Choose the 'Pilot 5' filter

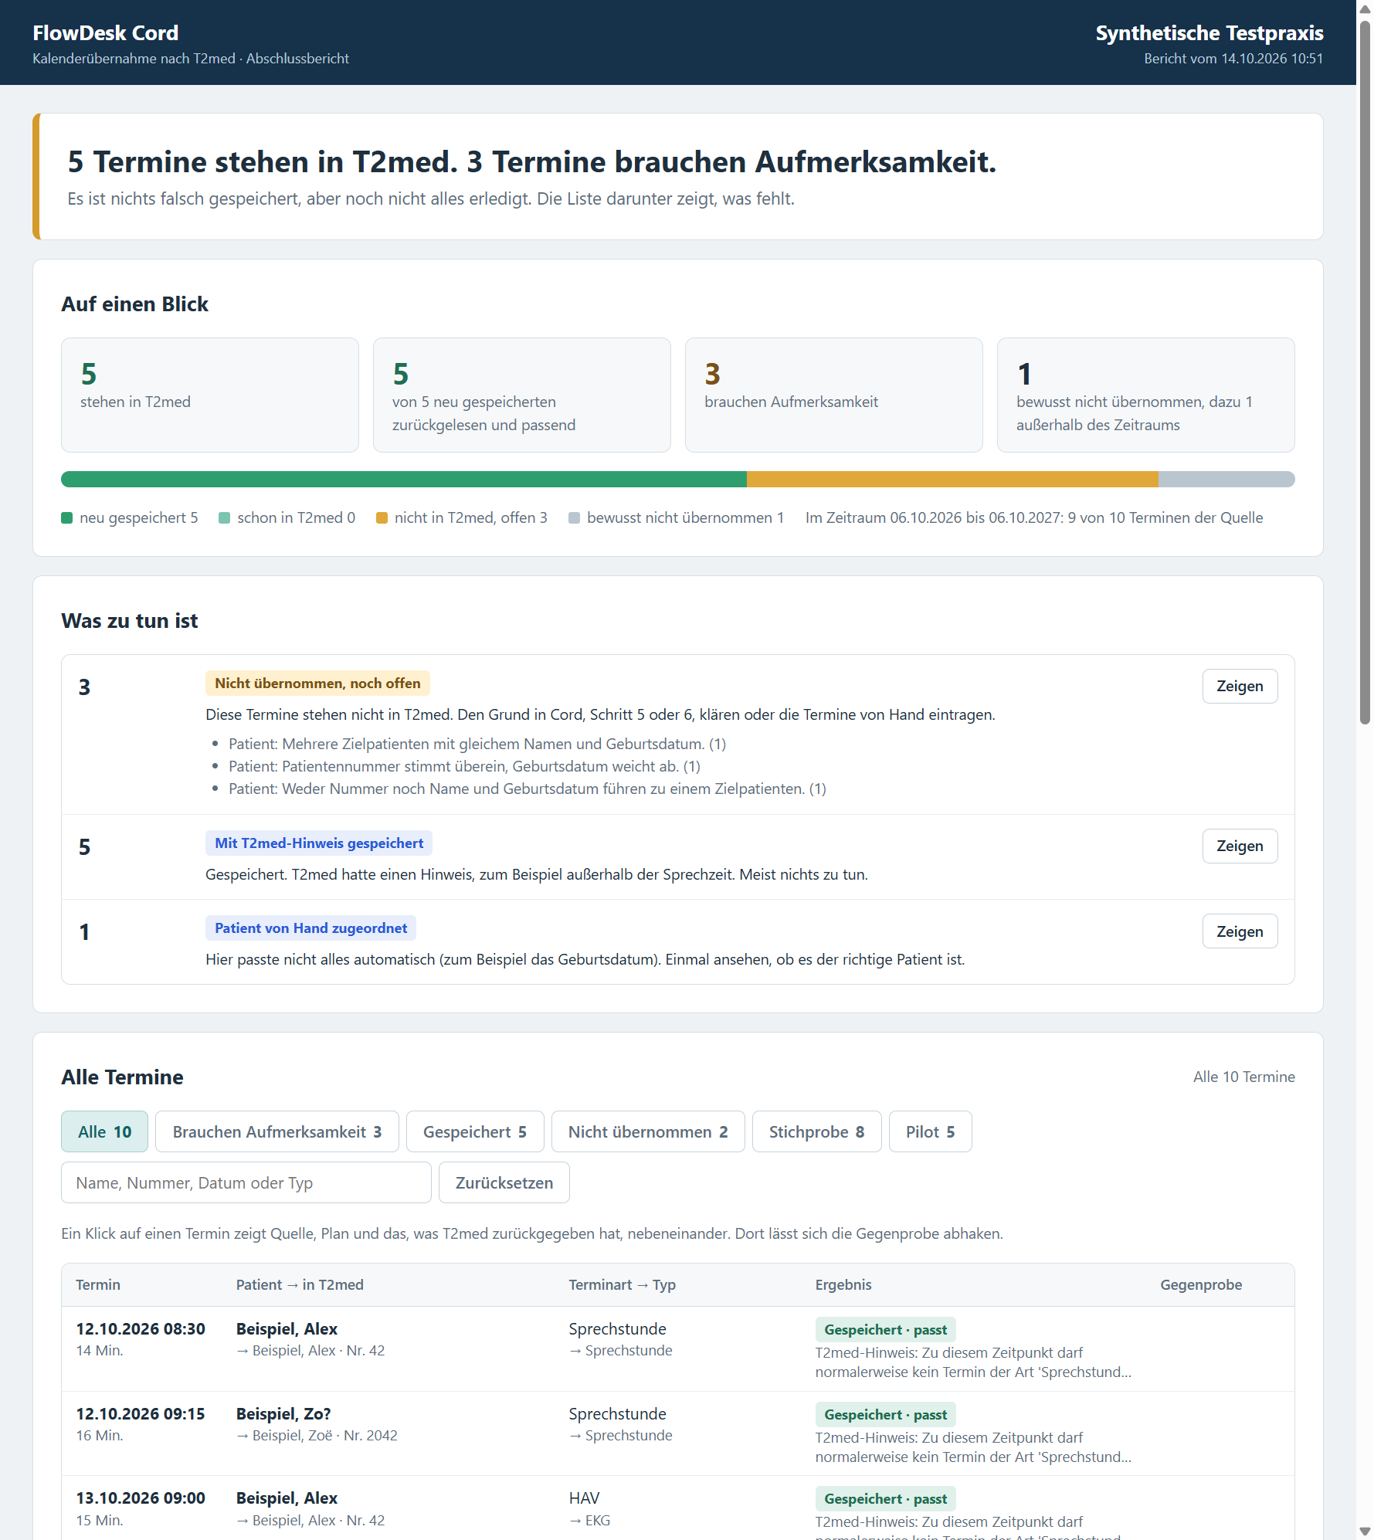point(930,1131)
